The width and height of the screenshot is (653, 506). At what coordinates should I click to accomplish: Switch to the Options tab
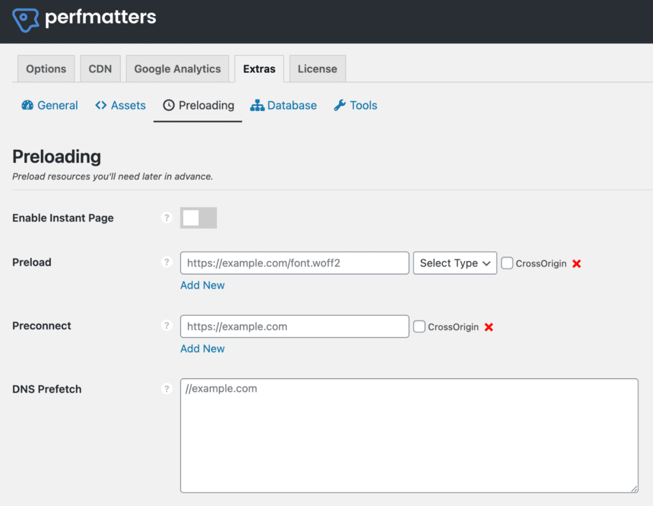pos(46,69)
